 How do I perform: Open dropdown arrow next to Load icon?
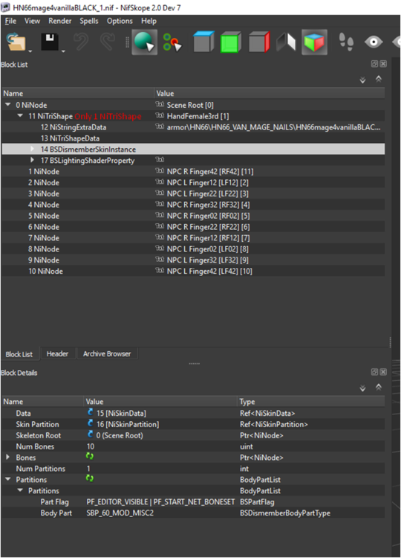pos(30,51)
